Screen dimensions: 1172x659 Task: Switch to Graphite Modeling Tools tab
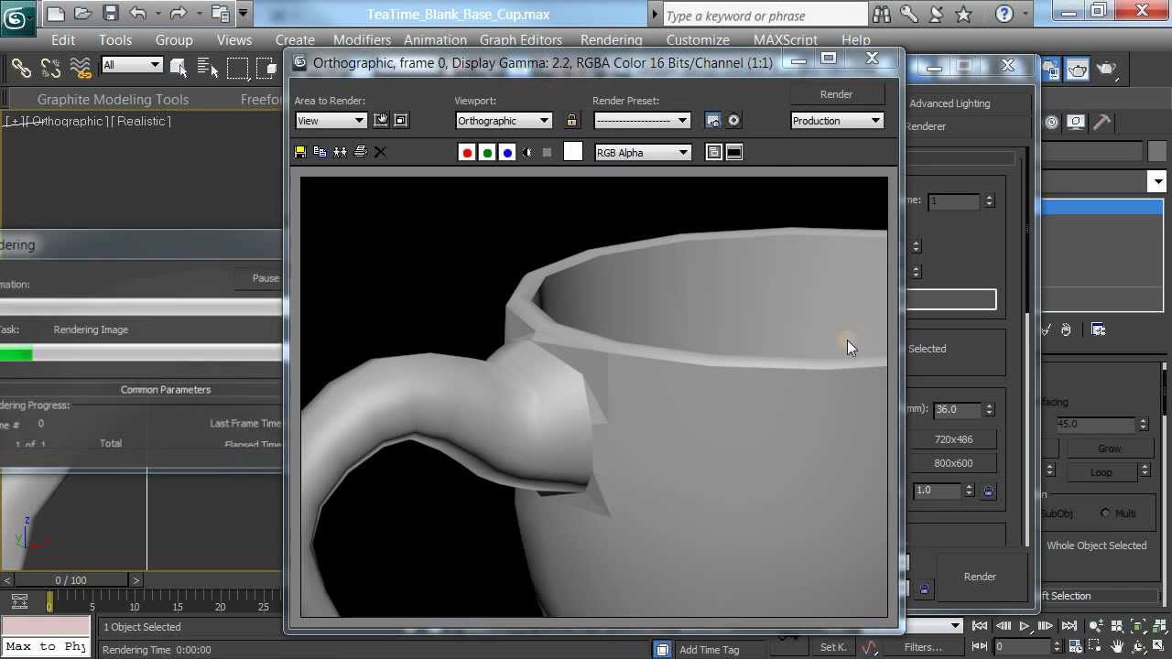tap(113, 99)
